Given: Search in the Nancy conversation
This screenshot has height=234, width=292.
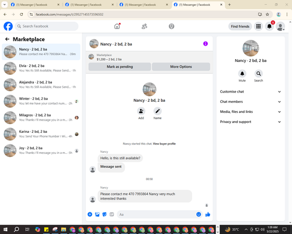Looking at the screenshot, I should coord(259,74).
